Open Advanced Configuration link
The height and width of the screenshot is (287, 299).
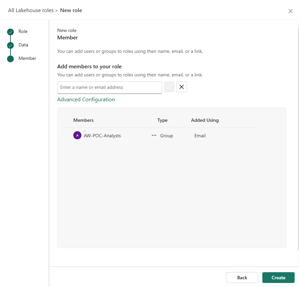point(86,100)
